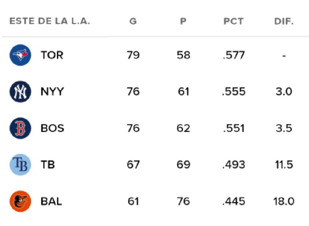Click Baltimore's .445 percentage value
The image size is (309, 226).
[x=233, y=201]
